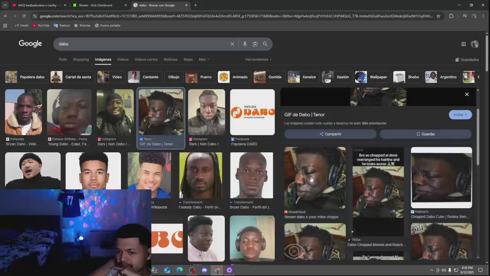The width and height of the screenshot is (490, 276).
Task: Click the Compartir share button
Action: [330, 134]
